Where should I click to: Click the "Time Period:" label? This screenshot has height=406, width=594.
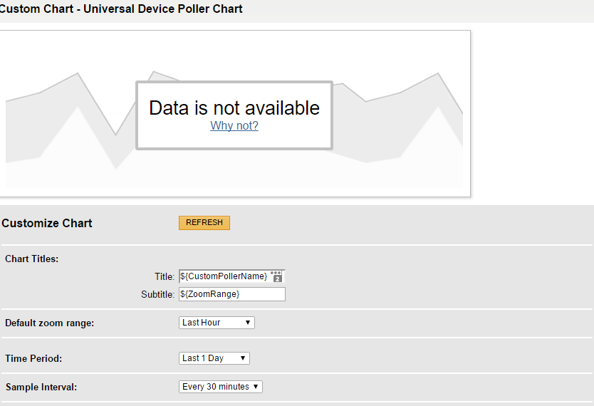coord(33,359)
